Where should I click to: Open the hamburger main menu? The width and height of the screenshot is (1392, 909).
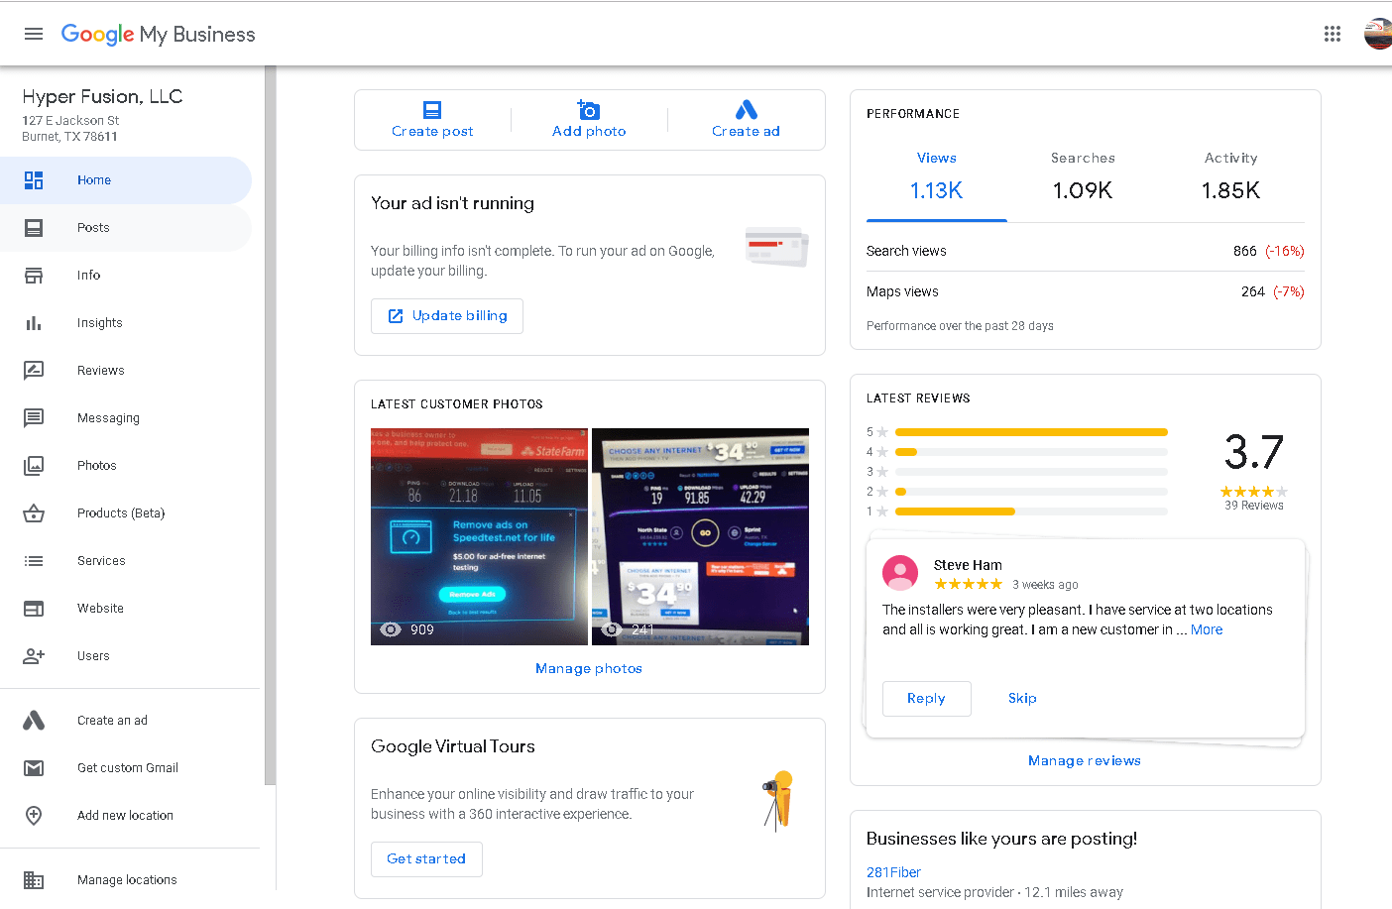(x=34, y=34)
